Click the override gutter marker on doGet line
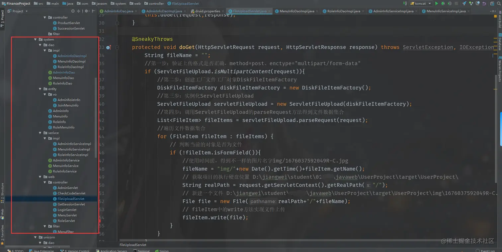Image resolution: width=502 pixels, height=252 pixels. pyautogui.click(x=108, y=47)
